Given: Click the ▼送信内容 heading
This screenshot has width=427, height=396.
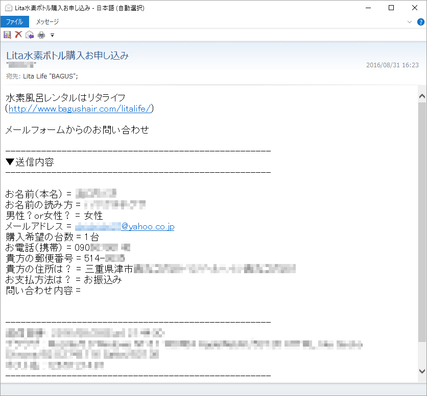Looking at the screenshot, I should 30,162.
